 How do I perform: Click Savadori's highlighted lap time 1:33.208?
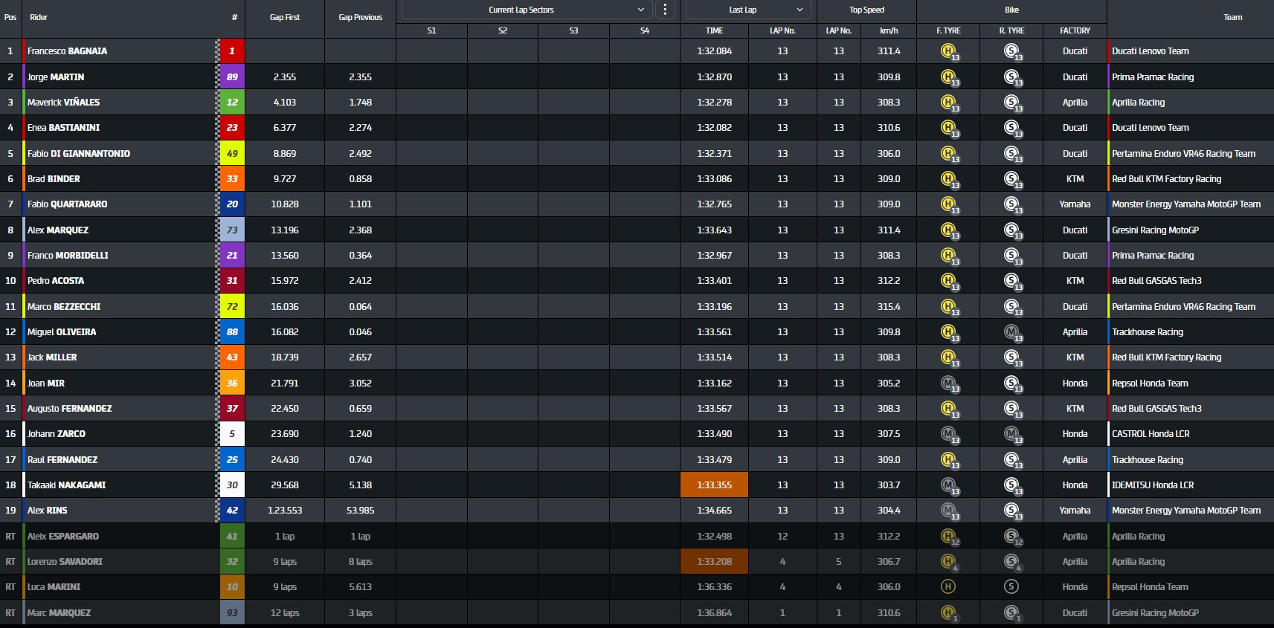tap(714, 561)
